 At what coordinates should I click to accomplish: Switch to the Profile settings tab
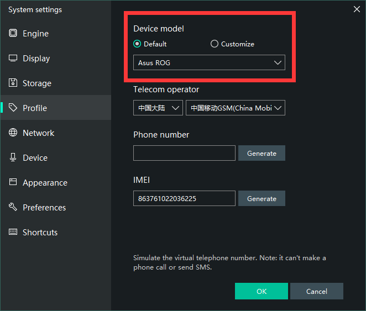pos(34,108)
